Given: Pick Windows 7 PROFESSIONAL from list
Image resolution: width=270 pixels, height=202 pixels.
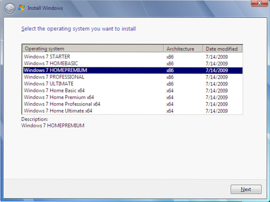Looking at the screenshot, I should (54, 77).
